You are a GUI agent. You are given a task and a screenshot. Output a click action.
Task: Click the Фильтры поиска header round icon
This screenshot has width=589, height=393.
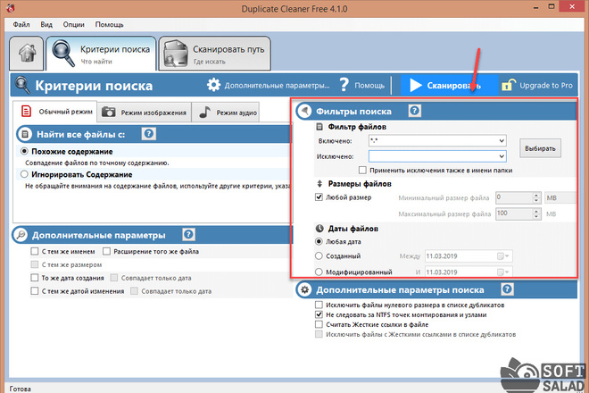[305, 112]
